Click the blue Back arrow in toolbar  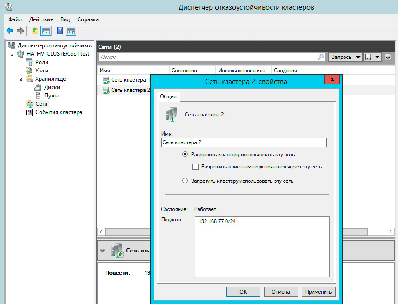tap(9, 31)
